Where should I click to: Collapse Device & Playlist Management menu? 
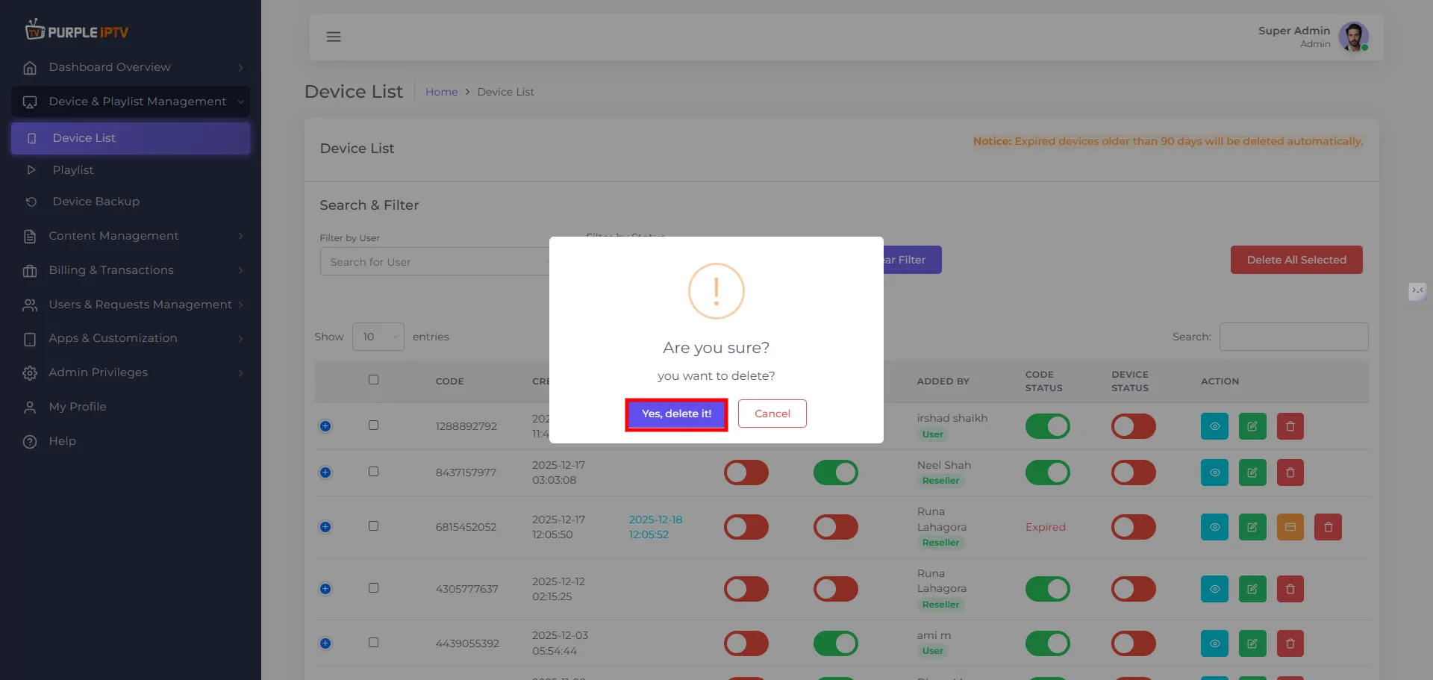click(x=131, y=102)
